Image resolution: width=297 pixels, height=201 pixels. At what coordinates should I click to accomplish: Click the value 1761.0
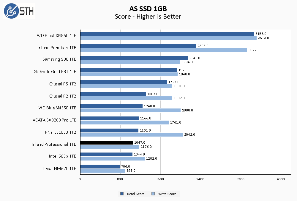176,123
